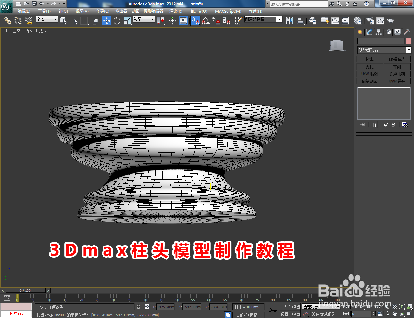Enable 自动关键点 auto key mode
The height and width of the screenshot is (318, 414).
point(290,307)
